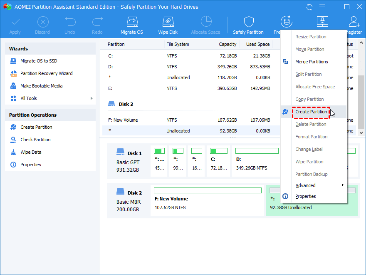The image size is (366, 275).
Task: Expand the All Tools submenu arrow
Action: tap(91, 98)
